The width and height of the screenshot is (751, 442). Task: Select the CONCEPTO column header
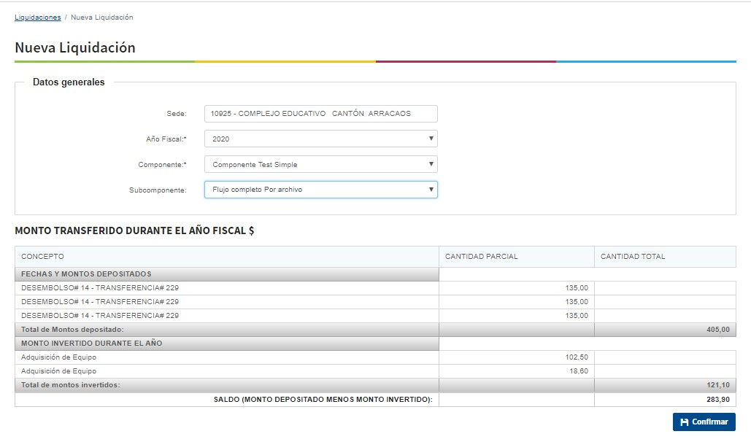click(42, 257)
